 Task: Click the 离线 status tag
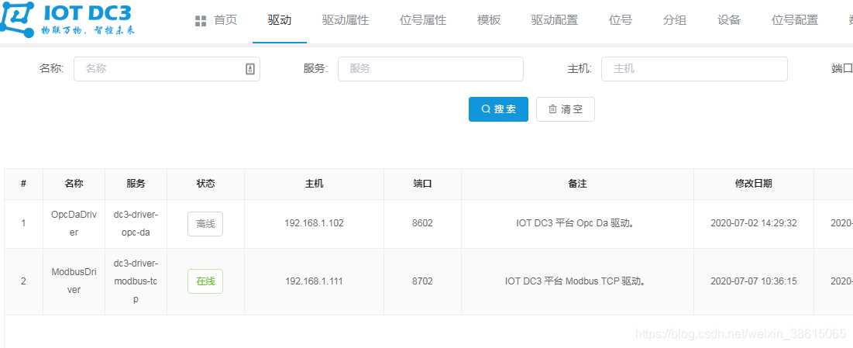click(x=205, y=224)
